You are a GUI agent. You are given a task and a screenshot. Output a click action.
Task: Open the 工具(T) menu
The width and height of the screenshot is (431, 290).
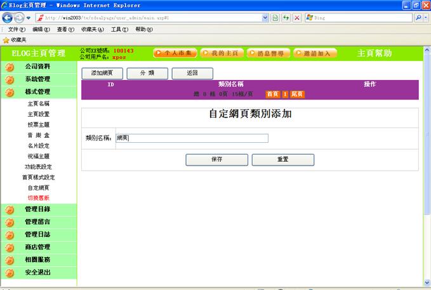coord(120,29)
